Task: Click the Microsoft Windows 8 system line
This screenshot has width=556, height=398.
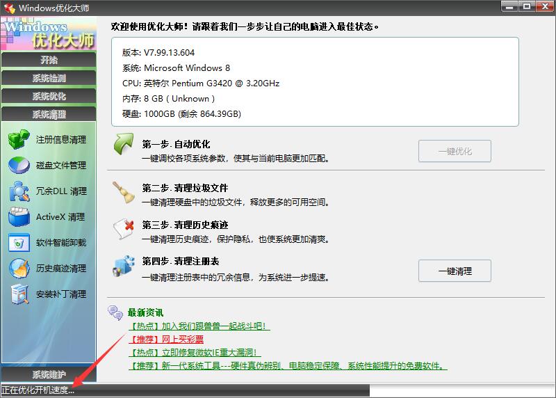Action: pyautogui.click(x=176, y=67)
